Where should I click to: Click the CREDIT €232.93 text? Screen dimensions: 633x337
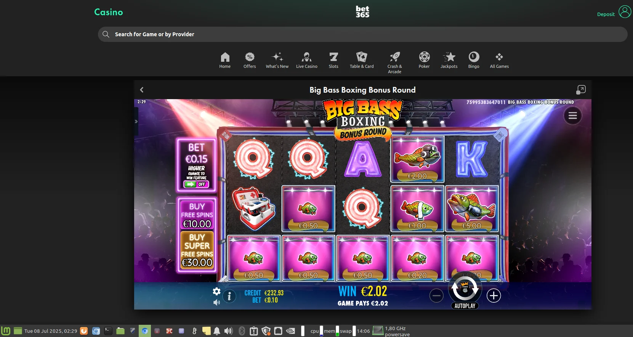(x=264, y=293)
